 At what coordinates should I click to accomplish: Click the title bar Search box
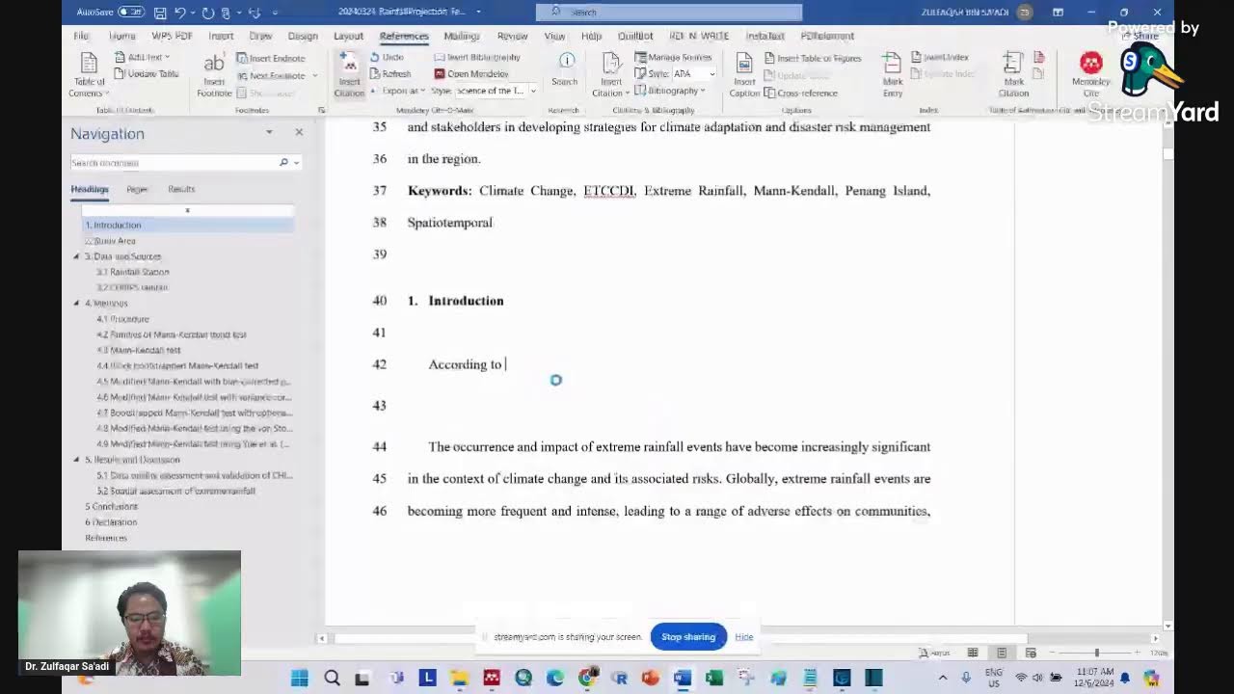click(669, 12)
